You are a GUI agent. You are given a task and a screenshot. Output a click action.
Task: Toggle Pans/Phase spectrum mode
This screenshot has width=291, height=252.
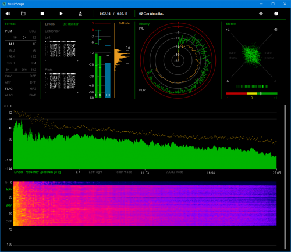[123, 172]
